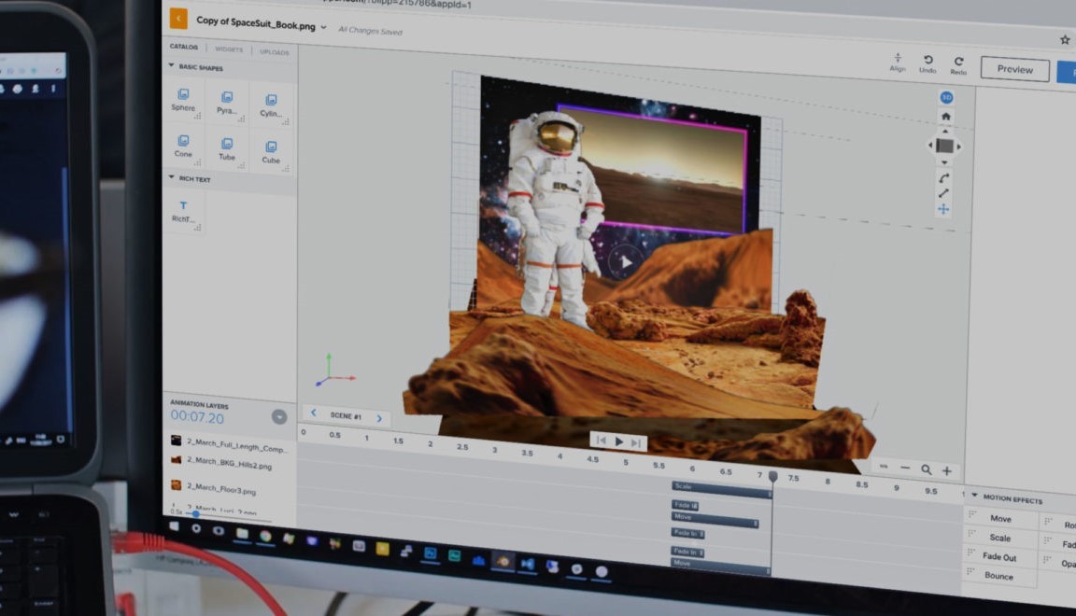The height and width of the screenshot is (616, 1076).
Task: Select the rotate curved-arrow tool
Action: (944, 178)
